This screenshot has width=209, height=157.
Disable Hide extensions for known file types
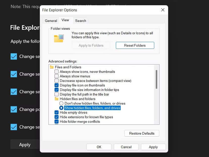point(56,117)
